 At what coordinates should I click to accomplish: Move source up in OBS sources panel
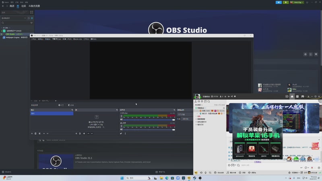[x=88, y=134]
